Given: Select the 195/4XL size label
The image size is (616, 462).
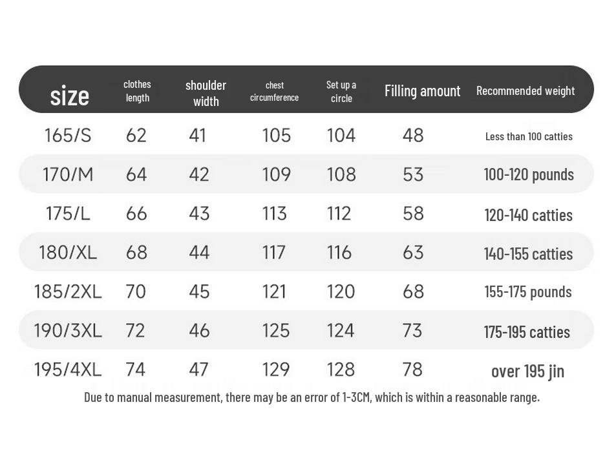Looking at the screenshot, I should click(68, 370).
